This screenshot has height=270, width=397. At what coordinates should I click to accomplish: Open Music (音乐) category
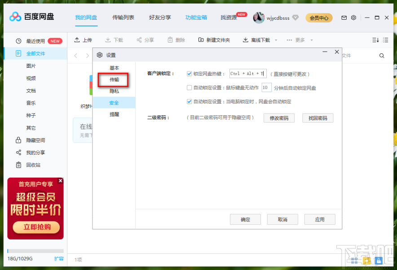[x=31, y=103]
